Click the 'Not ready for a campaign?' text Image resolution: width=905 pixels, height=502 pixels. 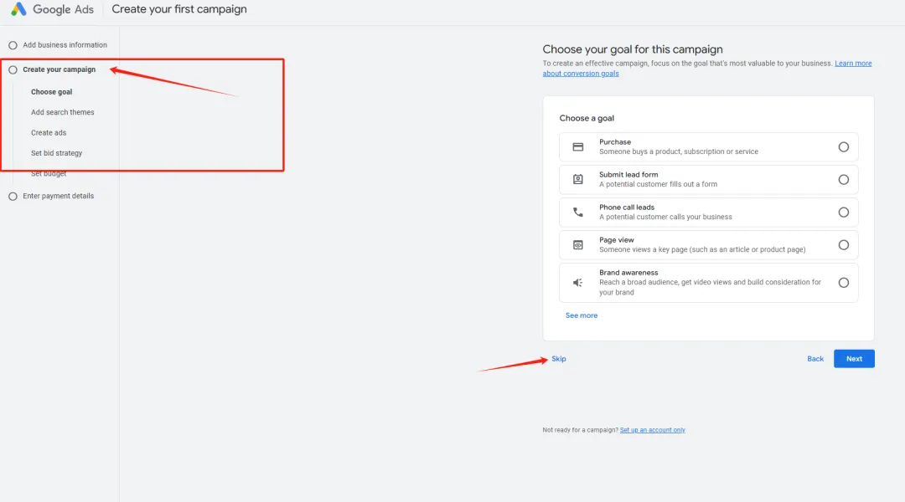[580, 430]
